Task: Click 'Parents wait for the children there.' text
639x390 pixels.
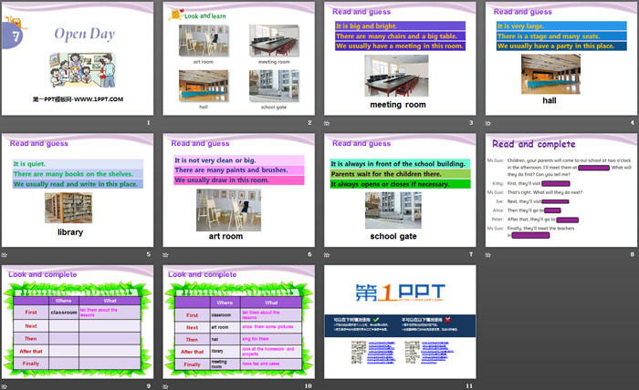Action: pos(386,174)
